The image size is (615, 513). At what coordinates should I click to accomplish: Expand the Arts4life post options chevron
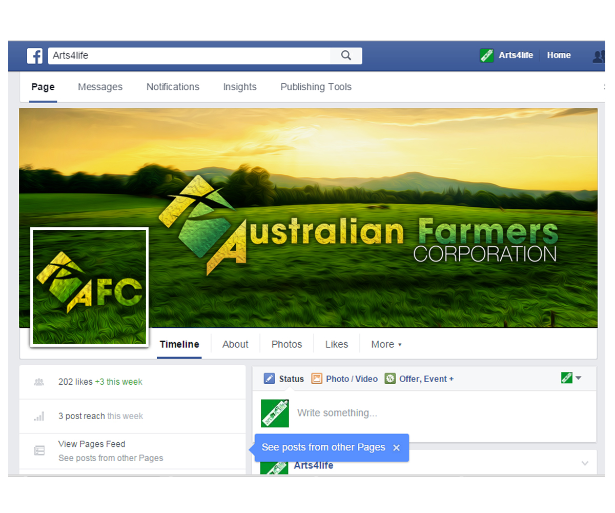coord(585,463)
